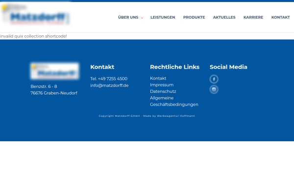Open the ÜBER UNS menu item
This screenshot has height=184, width=294.
[128, 17]
